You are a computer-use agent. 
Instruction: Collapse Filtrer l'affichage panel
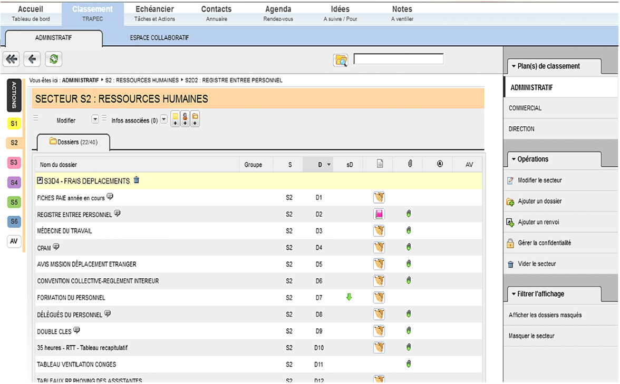(x=514, y=294)
